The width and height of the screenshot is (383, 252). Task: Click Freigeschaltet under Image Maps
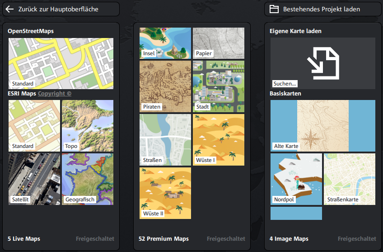(x=357, y=239)
